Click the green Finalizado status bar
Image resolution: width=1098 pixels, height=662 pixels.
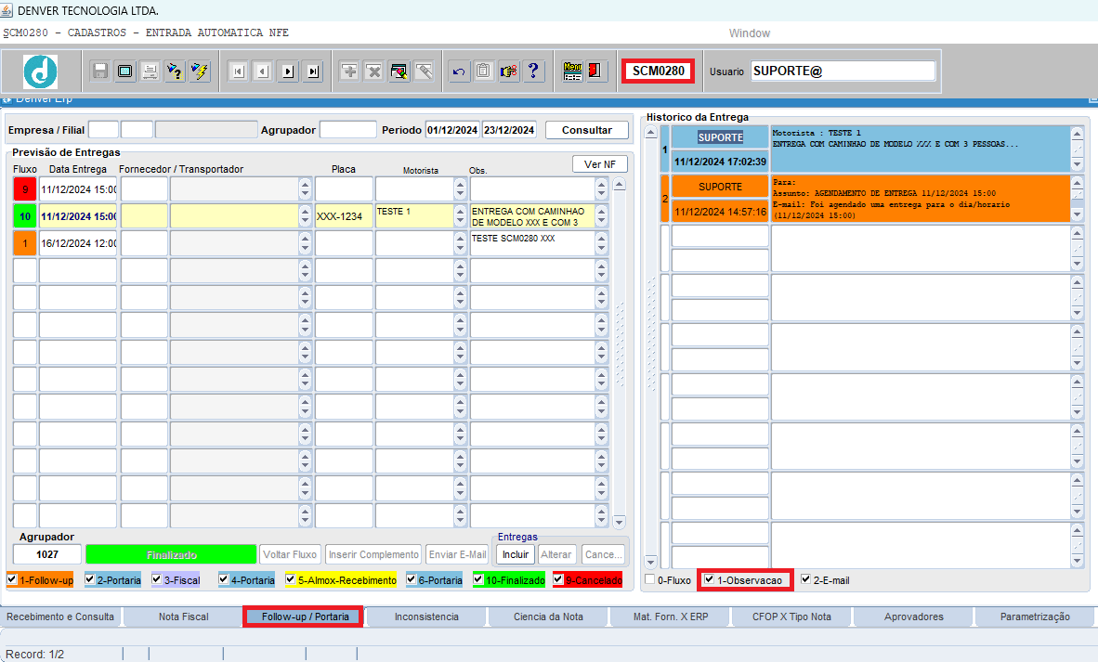tap(172, 554)
